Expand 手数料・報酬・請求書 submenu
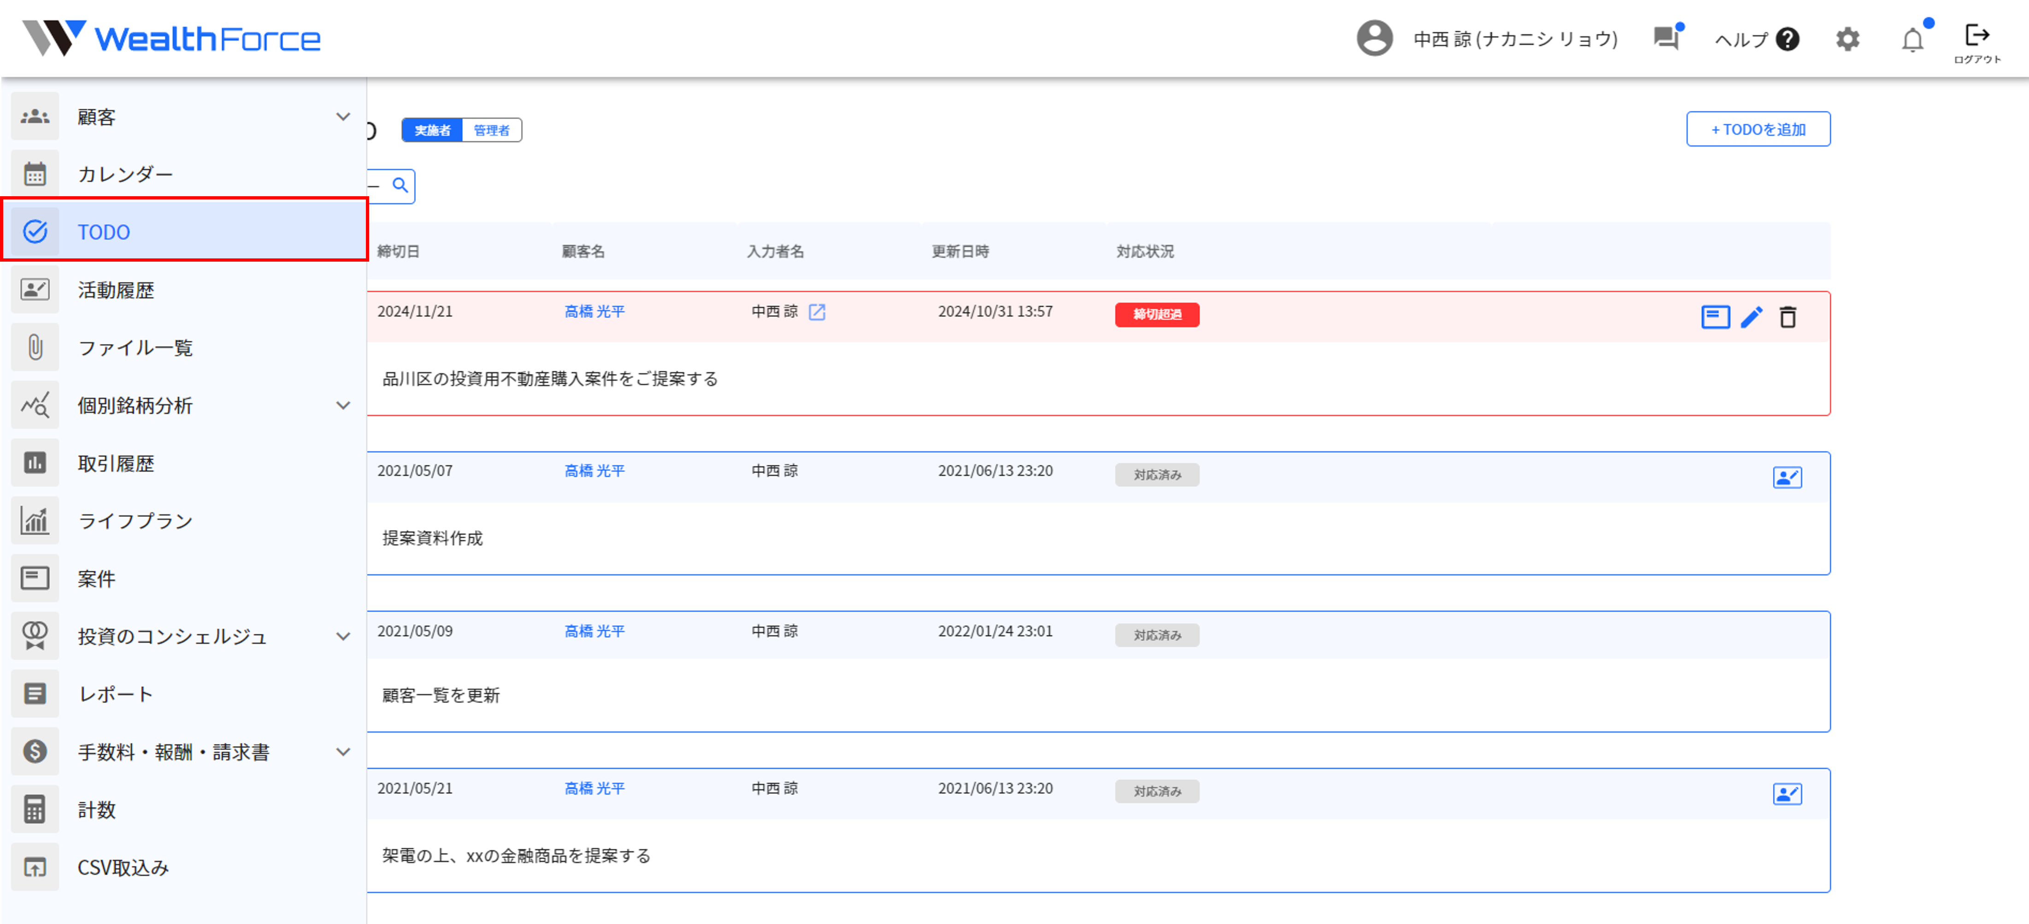The image size is (2029, 924). (343, 753)
